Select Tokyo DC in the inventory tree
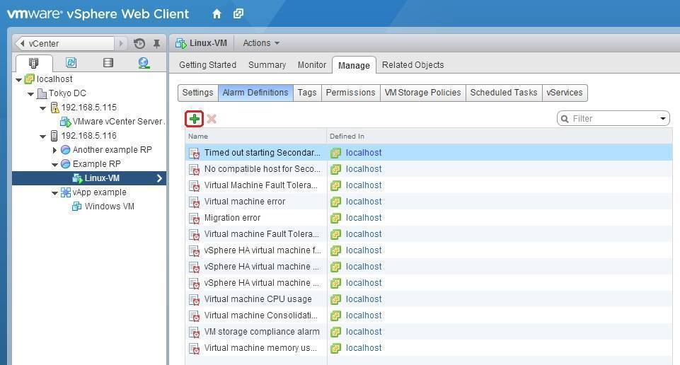 point(67,93)
